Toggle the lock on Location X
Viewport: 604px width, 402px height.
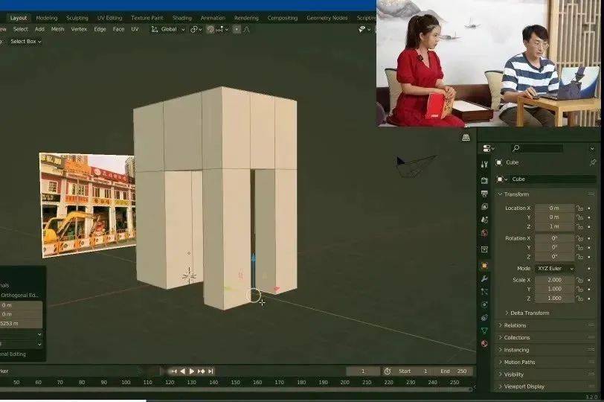[x=579, y=208]
